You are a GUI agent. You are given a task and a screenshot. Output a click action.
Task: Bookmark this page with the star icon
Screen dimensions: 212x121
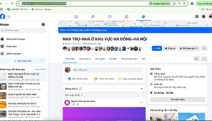[184, 4]
